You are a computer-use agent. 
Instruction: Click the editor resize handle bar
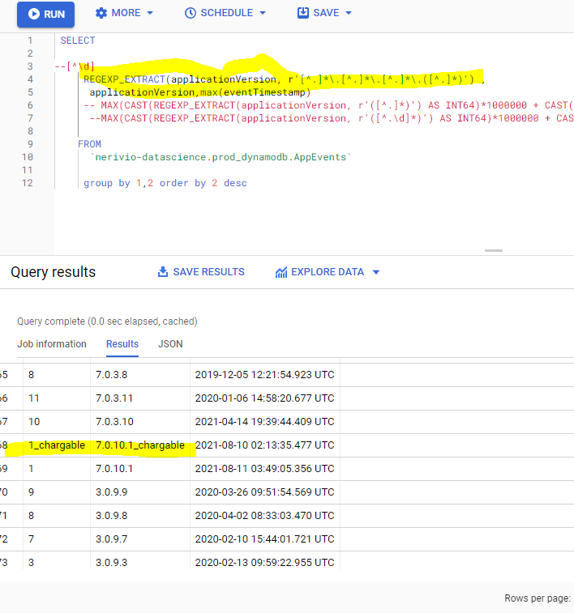pyautogui.click(x=494, y=250)
